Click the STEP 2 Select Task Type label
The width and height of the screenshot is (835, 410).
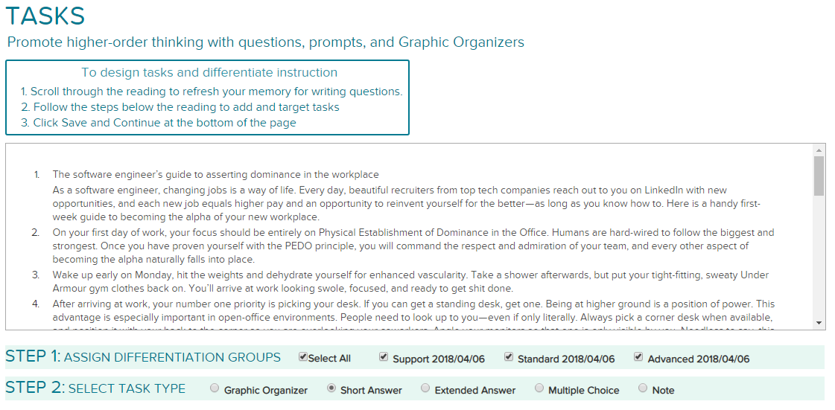click(x=95, y=388)
